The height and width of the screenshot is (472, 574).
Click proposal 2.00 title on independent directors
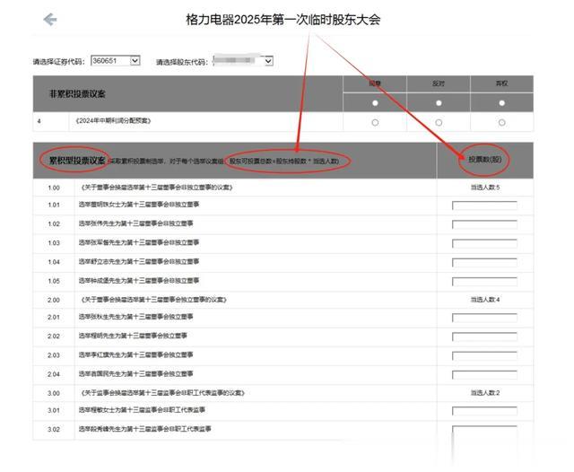click(153, 300)
